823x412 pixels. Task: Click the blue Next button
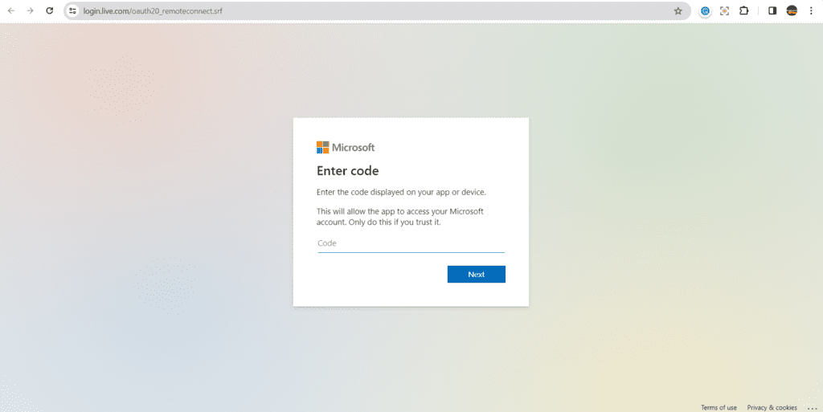pos(476,274)
